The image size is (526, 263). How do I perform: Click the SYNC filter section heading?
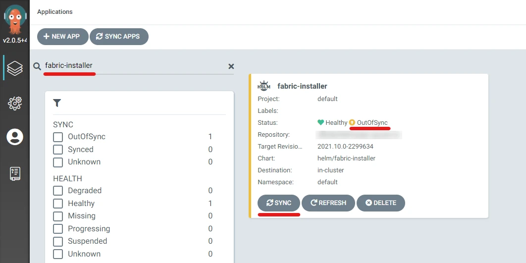coord(63,125)
